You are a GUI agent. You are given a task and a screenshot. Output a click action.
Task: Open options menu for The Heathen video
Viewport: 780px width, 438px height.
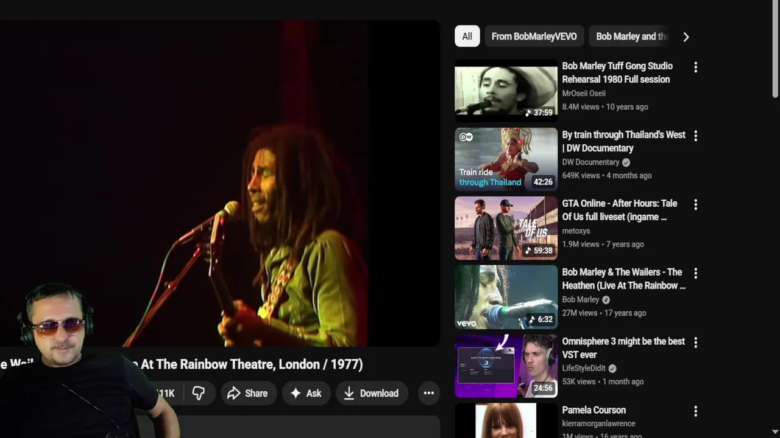point(695,273)
